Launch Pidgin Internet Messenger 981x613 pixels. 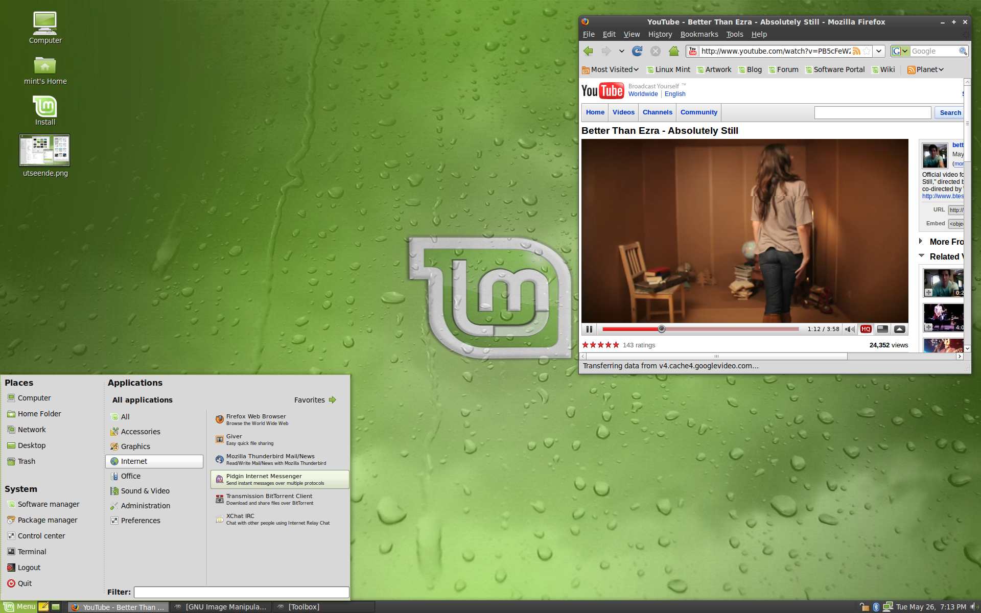point(279,479)
